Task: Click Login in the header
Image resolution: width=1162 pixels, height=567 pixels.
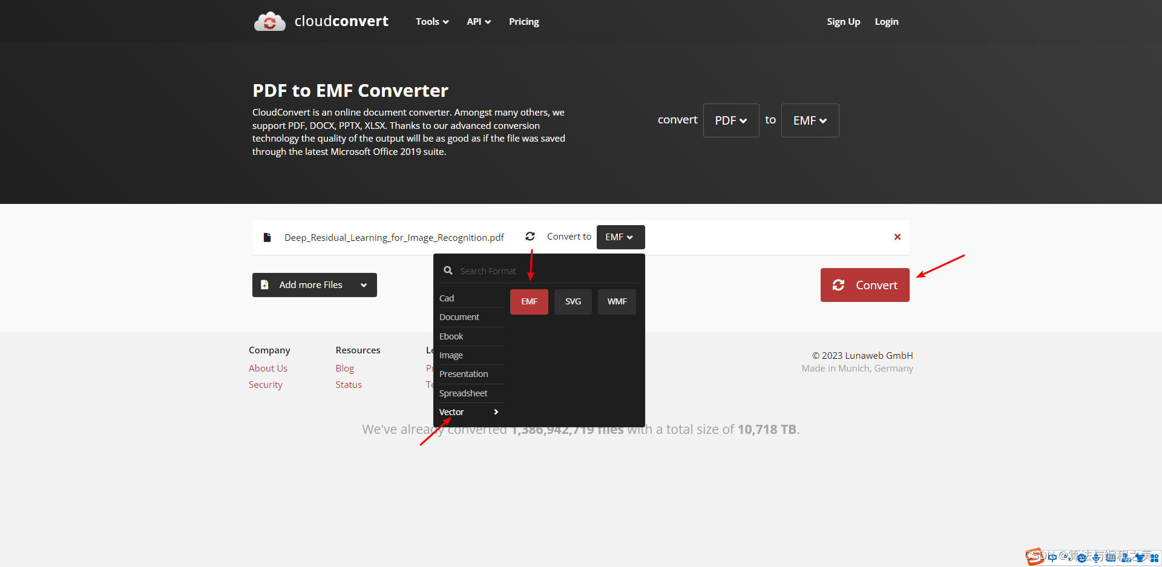Action: coord(887,21)
